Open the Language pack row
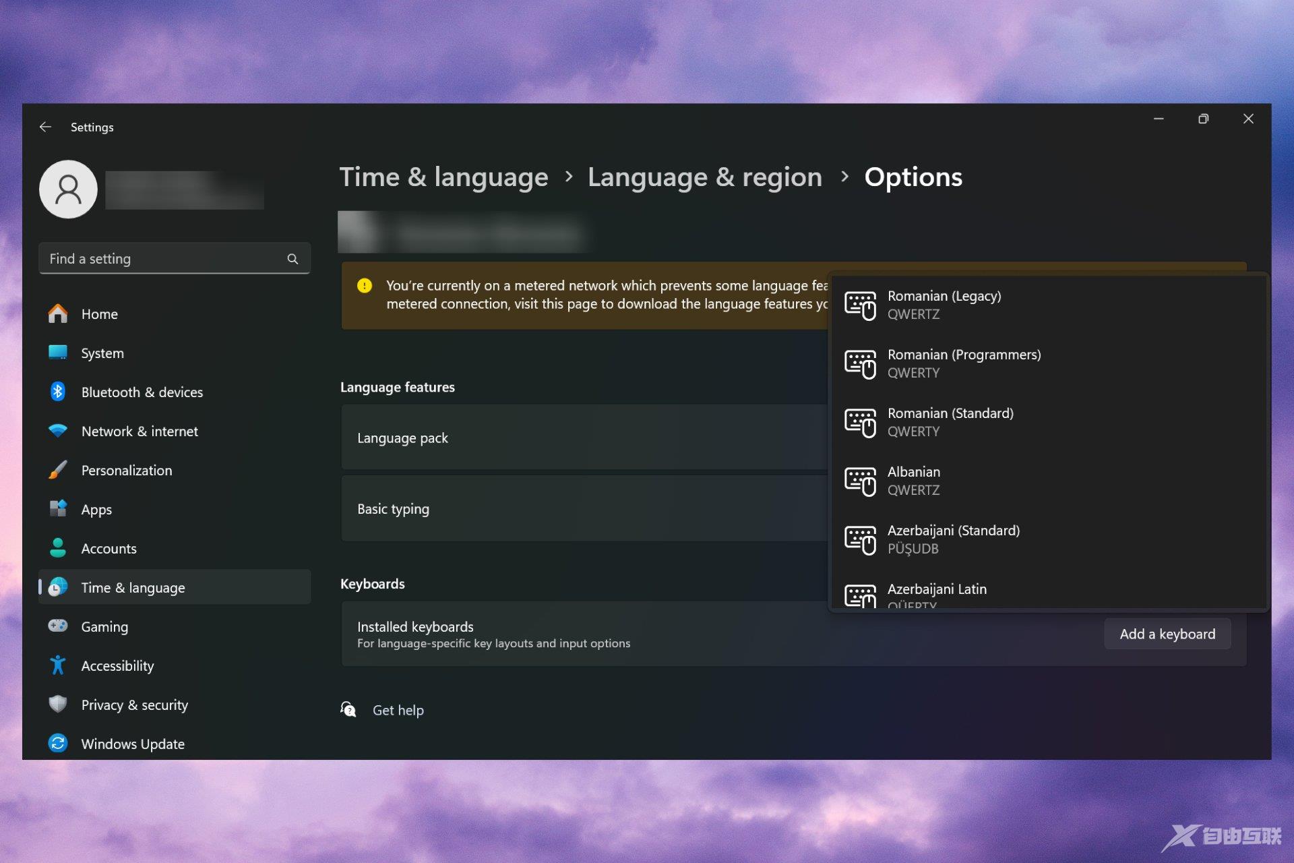The height and width of the screenshot is (863, 1294). pos(584,438)
